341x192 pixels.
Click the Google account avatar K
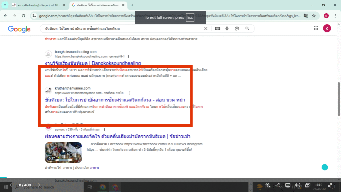coord(327,28)
